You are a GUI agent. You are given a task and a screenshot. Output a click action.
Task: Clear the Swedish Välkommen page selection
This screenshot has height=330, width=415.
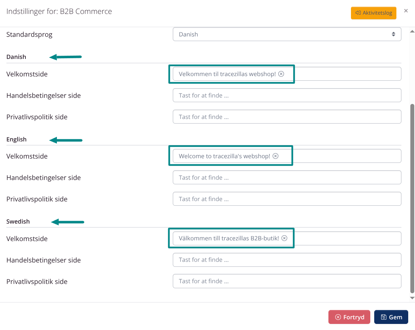[284, 238]
